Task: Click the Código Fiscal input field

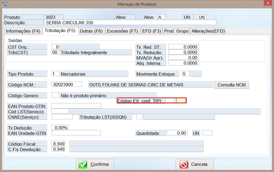Action: coord(58,144)
